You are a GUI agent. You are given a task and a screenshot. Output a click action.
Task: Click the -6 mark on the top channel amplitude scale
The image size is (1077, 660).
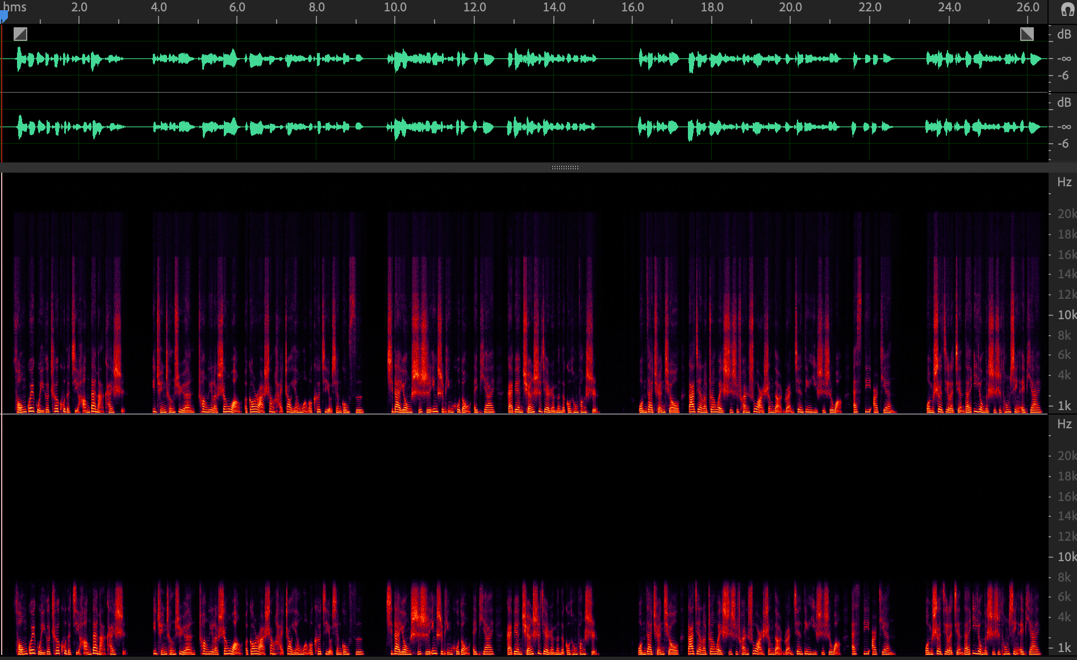1063,76
